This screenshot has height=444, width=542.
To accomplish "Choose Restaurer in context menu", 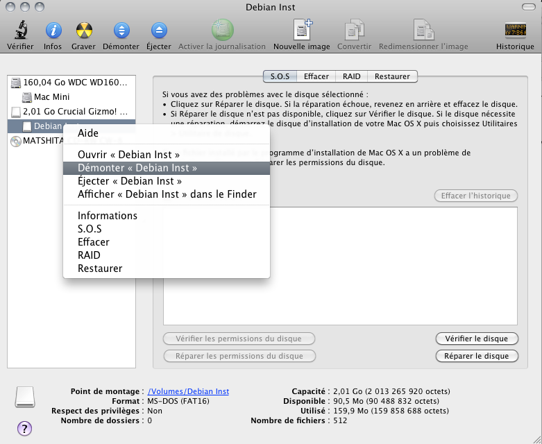I will tap(167, 268).
